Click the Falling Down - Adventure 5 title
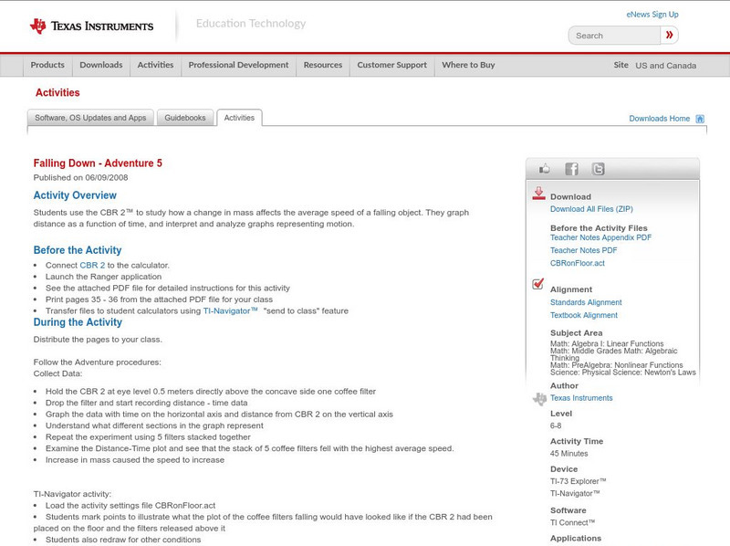This screenshot has width=730, height=546. 98,163
